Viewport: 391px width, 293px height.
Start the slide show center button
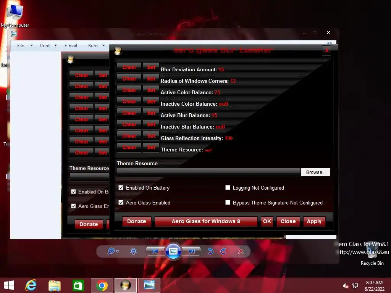click(x=173, y=251)
